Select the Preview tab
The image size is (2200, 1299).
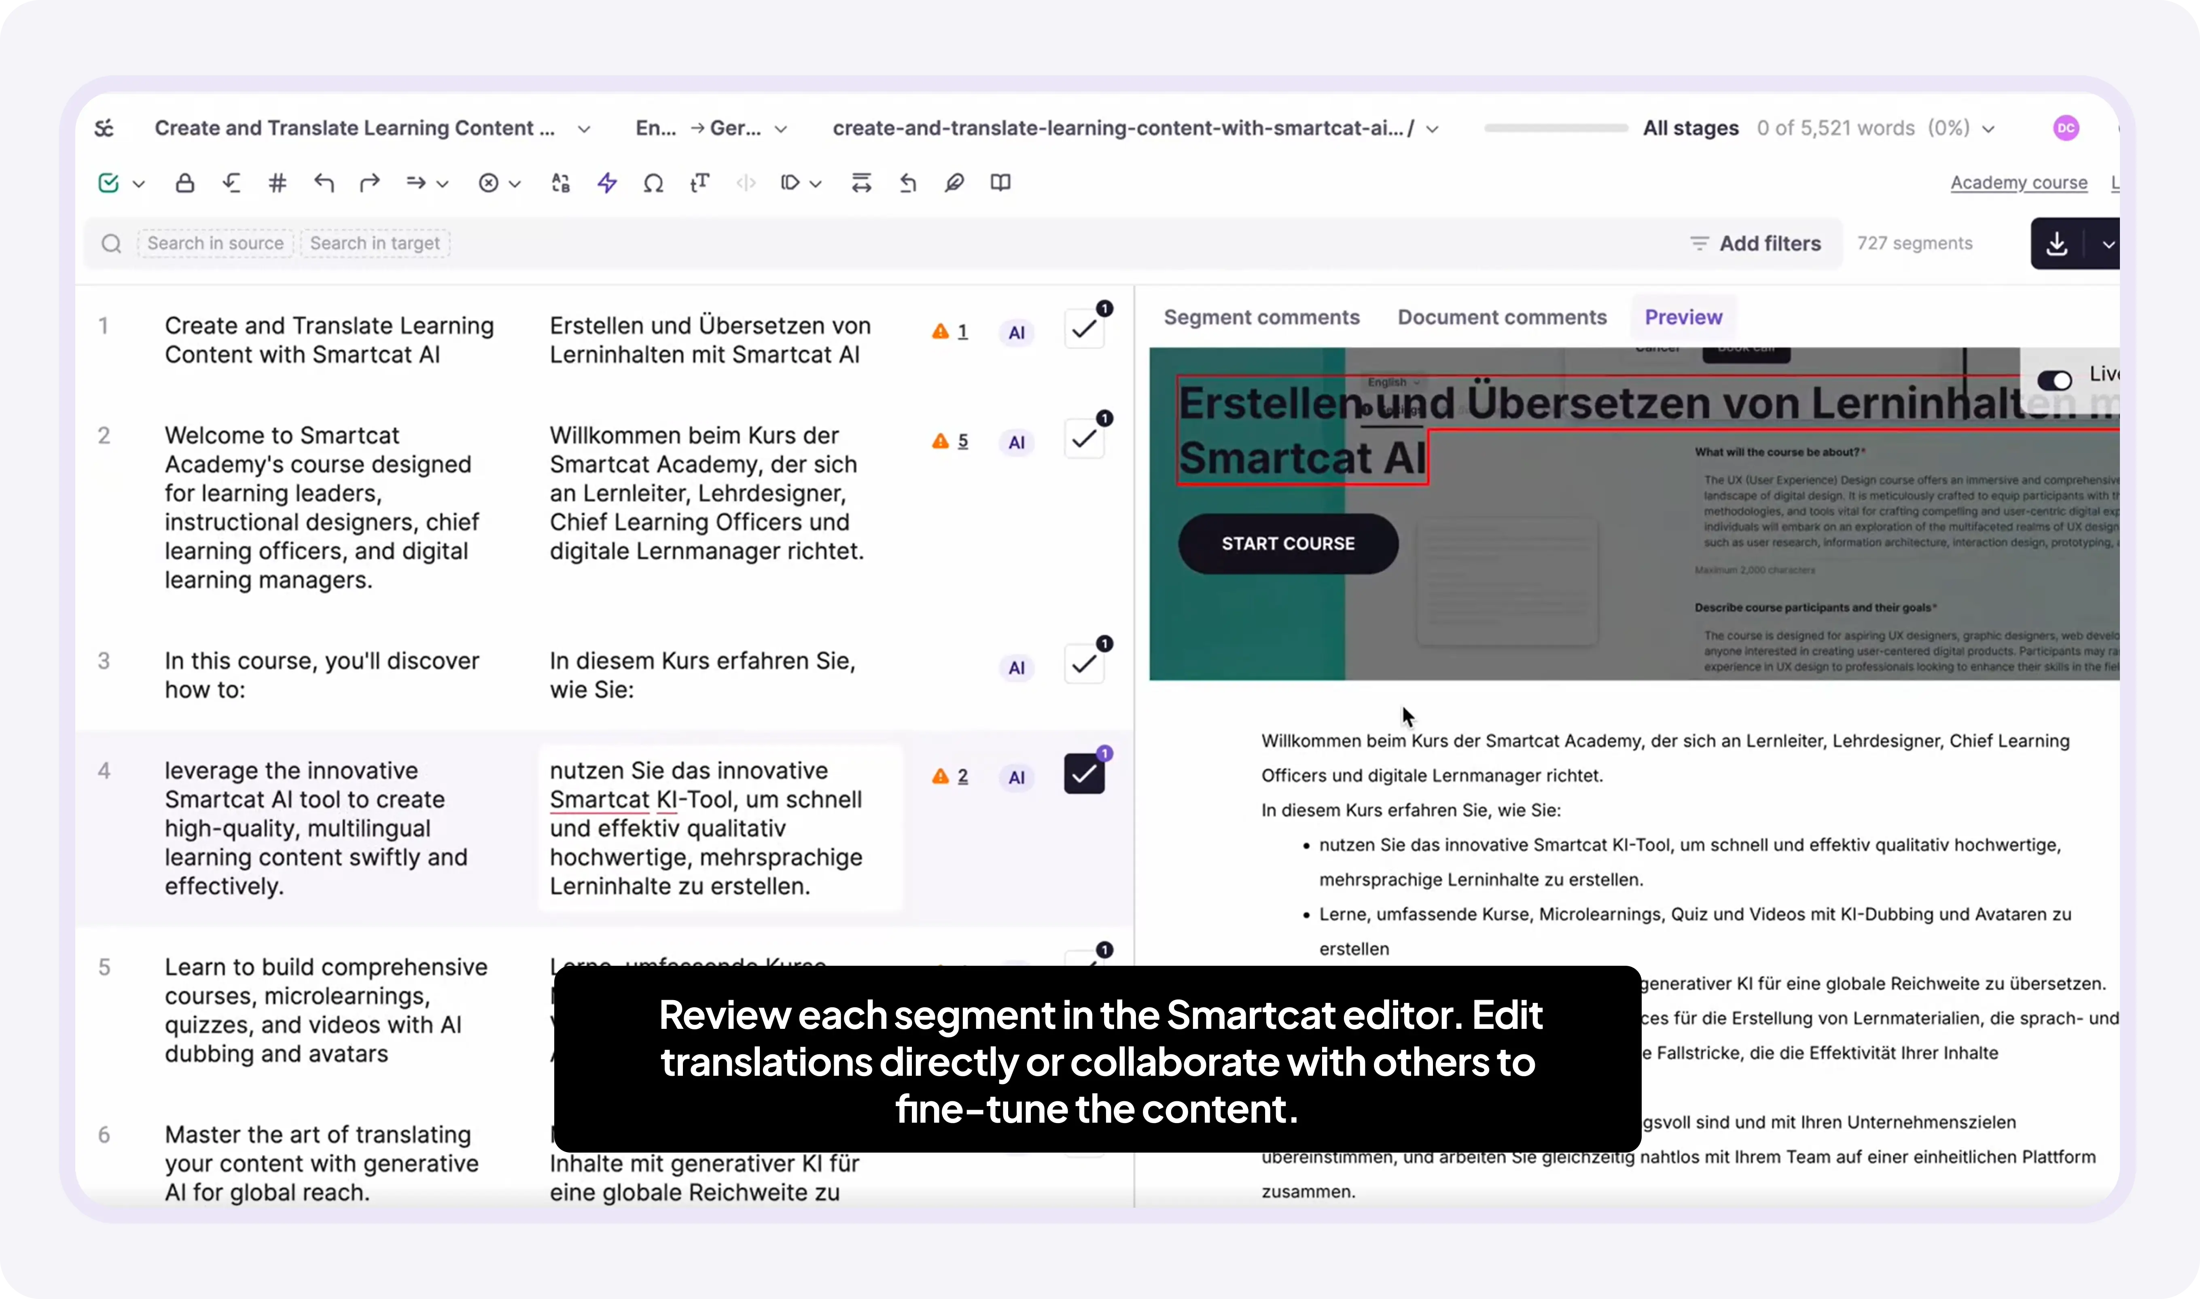click(x=1683, y=317)
